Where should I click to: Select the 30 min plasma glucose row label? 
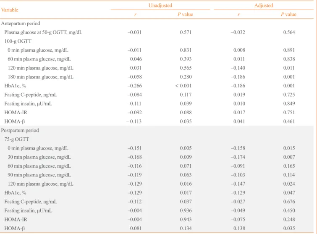(39, 157)
